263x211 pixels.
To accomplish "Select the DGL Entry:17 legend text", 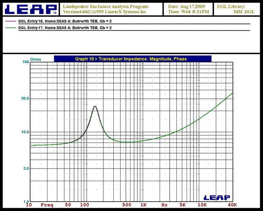I will 65,27.
